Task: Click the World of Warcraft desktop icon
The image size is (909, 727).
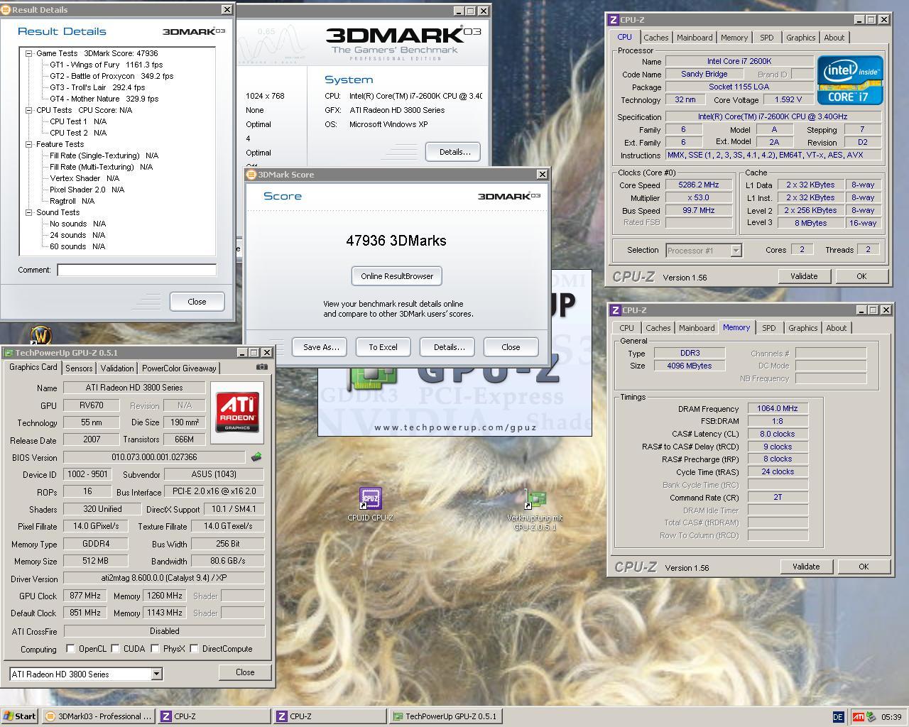Action: tap(41, 334)
